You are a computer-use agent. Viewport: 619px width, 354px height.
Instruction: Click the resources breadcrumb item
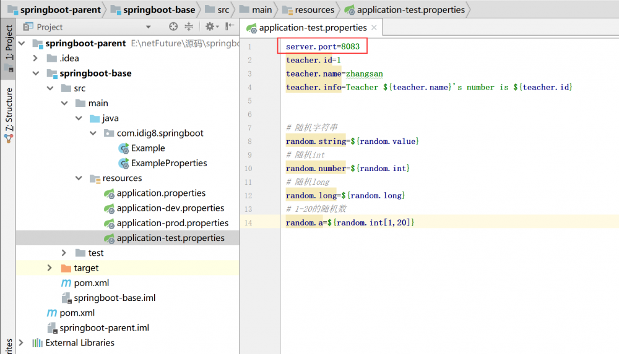pyautogui.click(x=314, y=9)
